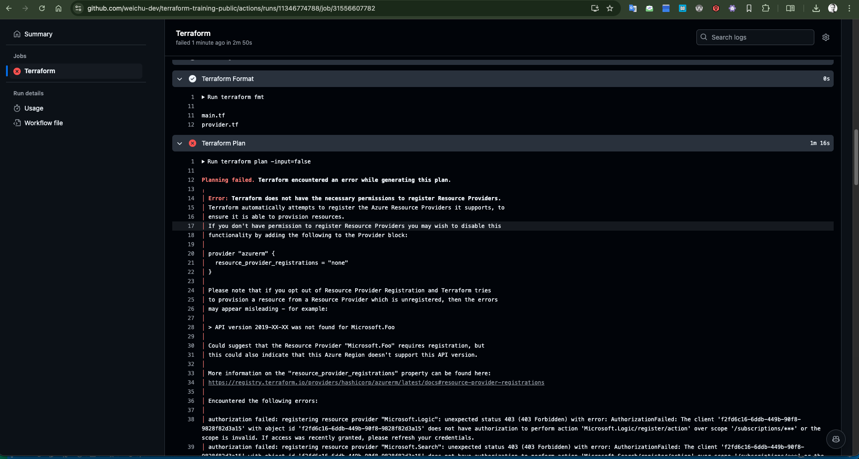Screen dimensions: 859x459
Task: Select log line number 14
Action: [x=191, y=198]
